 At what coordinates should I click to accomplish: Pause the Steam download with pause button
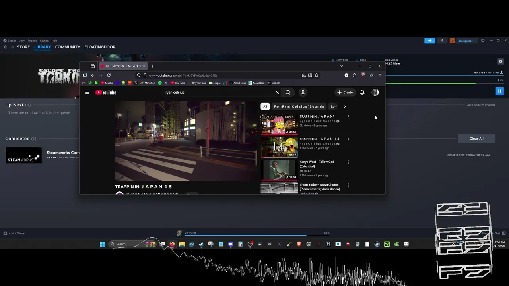click(499, 91)
